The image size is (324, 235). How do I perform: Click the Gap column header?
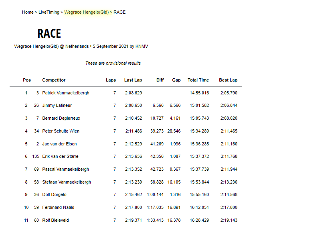click(176, 80)
